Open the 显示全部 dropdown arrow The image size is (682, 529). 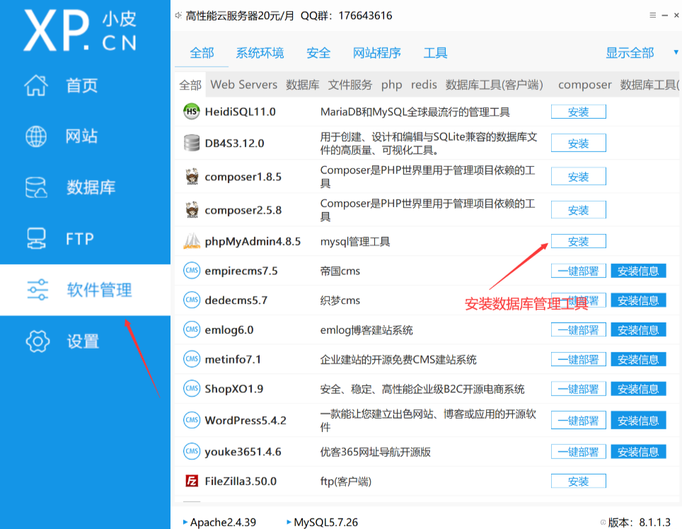[676, 52]
